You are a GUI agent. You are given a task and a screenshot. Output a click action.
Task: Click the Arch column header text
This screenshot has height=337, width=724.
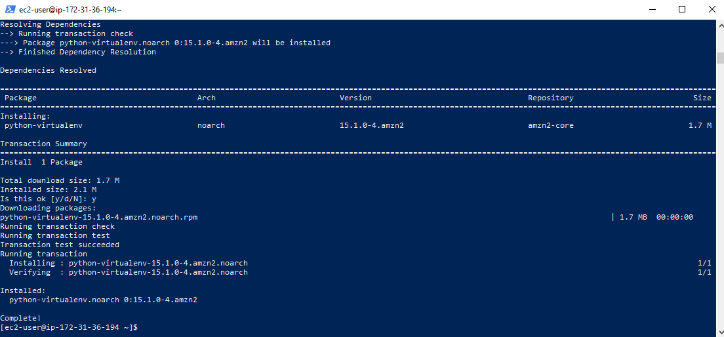click(207, 98)
